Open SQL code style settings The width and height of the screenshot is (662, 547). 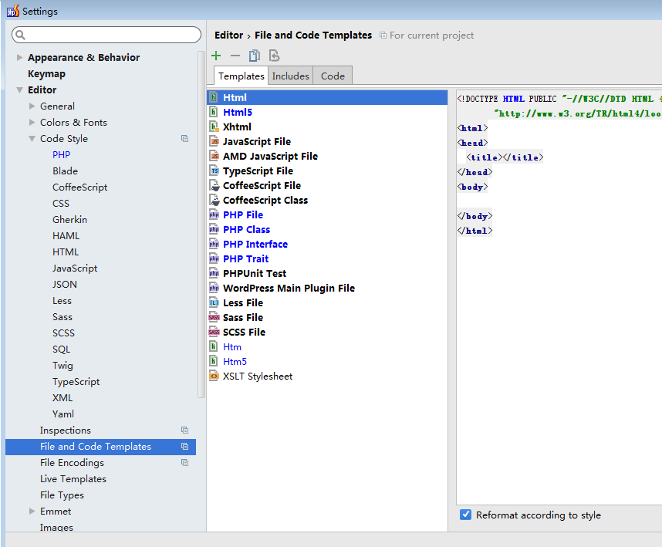61,349
